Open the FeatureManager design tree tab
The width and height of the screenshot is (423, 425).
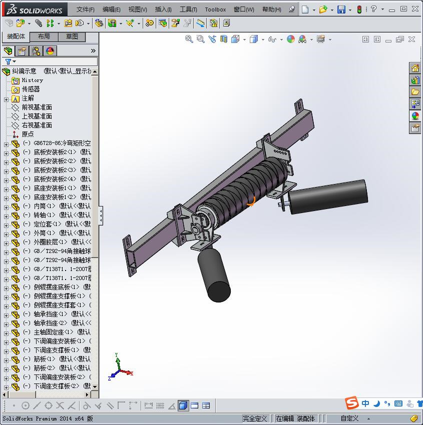8,50
